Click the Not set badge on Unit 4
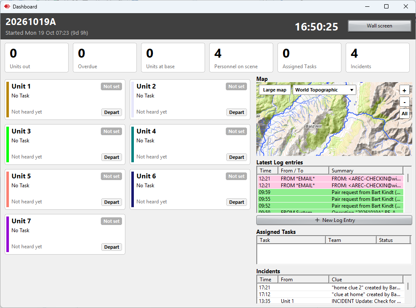416x308 pixels. [x=236, y=131]
